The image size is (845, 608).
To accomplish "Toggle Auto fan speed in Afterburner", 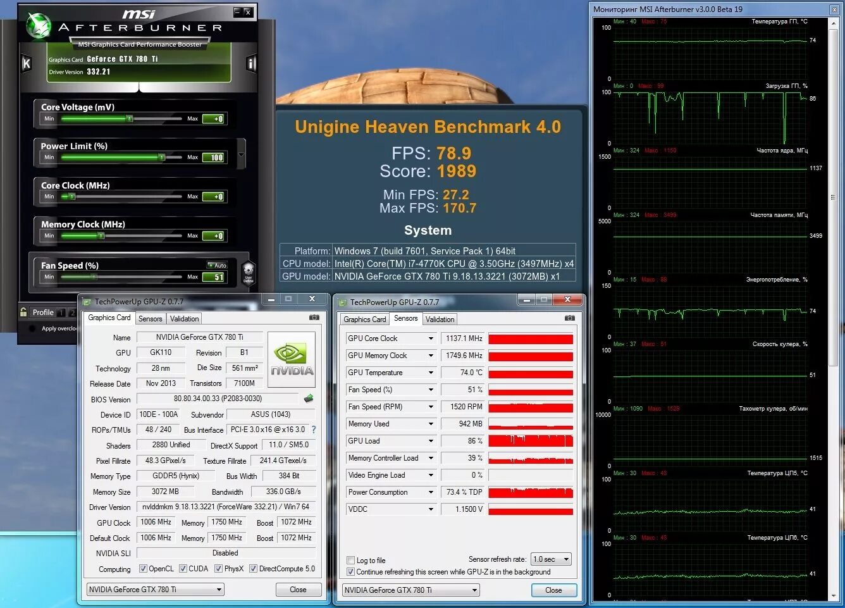I will click(x=217, y=265).
